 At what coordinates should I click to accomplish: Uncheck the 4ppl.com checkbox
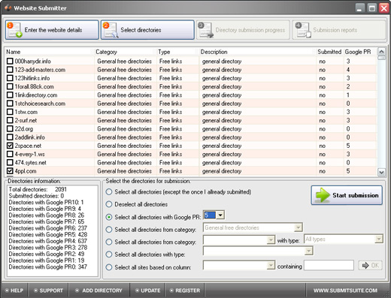coord(10,171)
